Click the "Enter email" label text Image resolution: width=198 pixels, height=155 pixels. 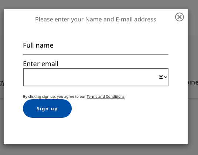coord(41,64)
